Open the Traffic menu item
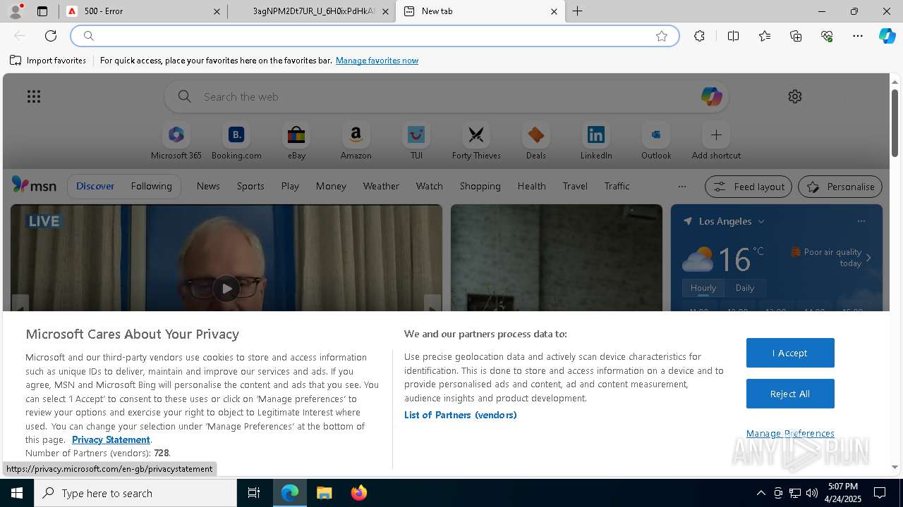The width and height of the screenshot is (903, 507). pyautogui.click(x=617, y=186)
